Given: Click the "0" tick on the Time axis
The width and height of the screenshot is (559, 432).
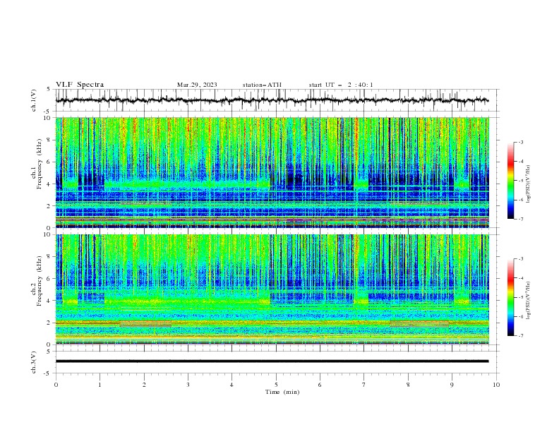Looking at the screenshot, I should [56, 385].
